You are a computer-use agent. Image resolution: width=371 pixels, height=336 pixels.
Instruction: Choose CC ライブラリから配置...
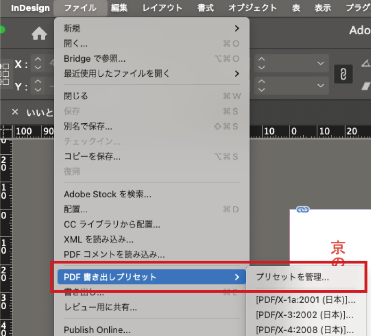click(x=152, y=224)
